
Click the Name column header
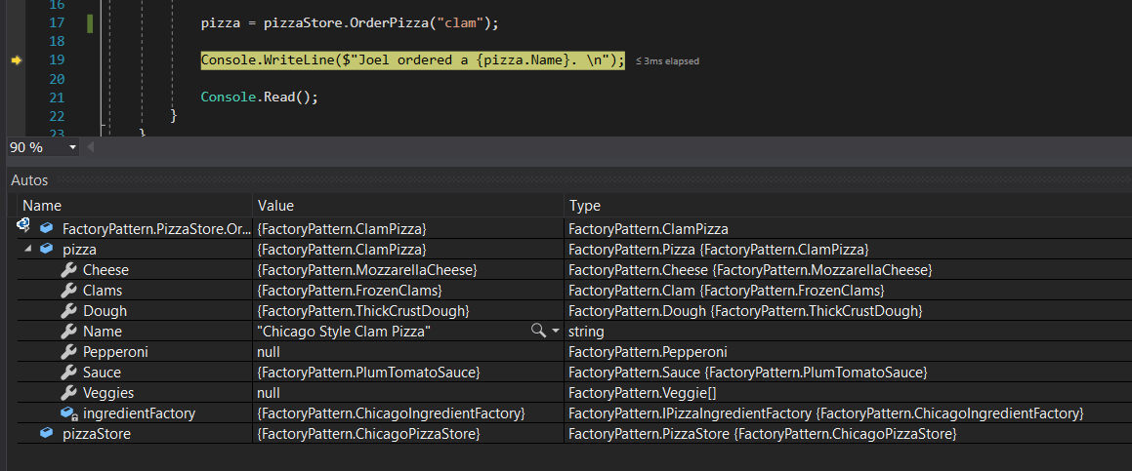coord(134,206)
